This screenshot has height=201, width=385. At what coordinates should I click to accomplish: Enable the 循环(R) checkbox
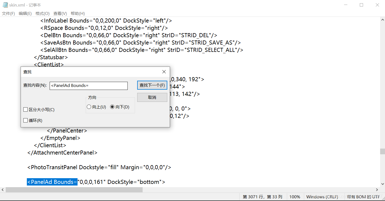tap(33, 120)
